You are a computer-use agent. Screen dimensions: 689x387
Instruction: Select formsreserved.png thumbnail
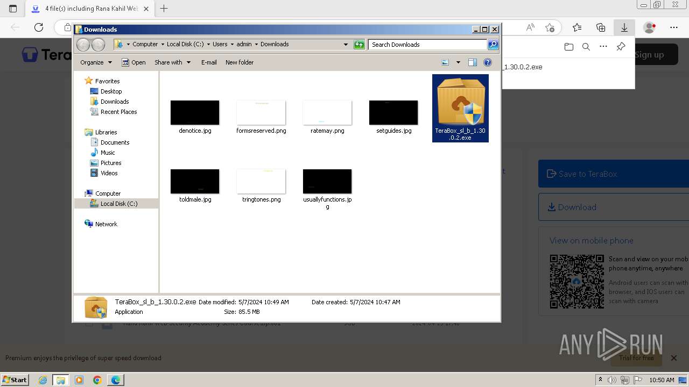(x=261, y=112)
